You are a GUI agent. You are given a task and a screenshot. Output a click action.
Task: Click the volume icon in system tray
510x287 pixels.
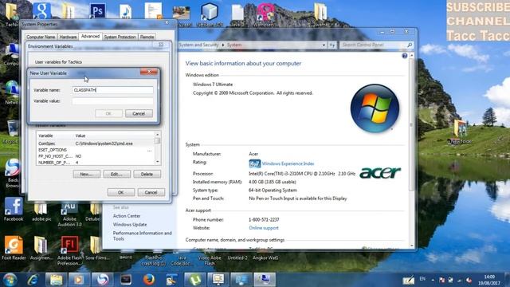tap(469, 280)
